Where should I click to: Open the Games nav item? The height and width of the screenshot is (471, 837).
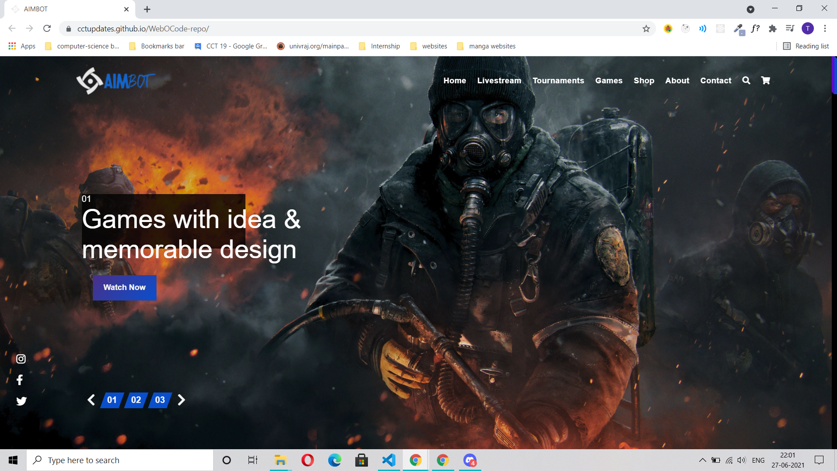pos(609,81)
